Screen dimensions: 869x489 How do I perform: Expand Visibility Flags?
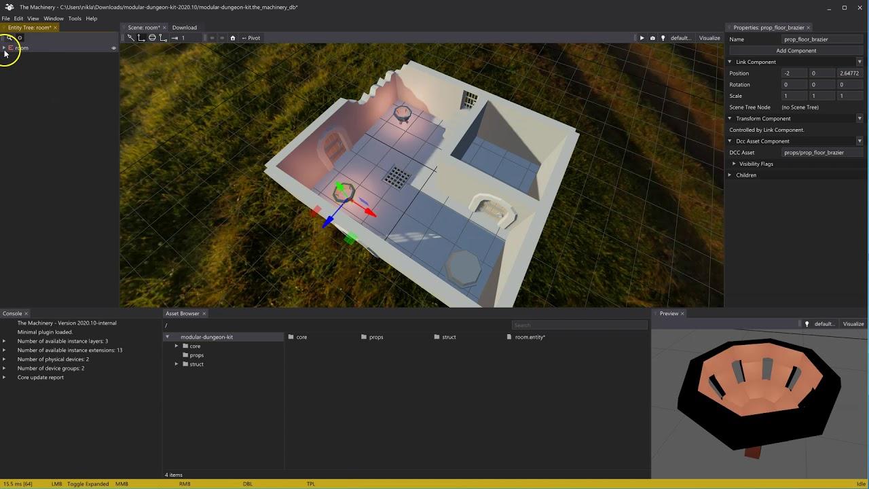click(x=734, y=164)
